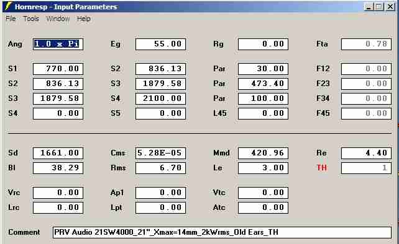Click left column S4 field with 0.00
Screen dimensions: 399x244
point(58,113)
